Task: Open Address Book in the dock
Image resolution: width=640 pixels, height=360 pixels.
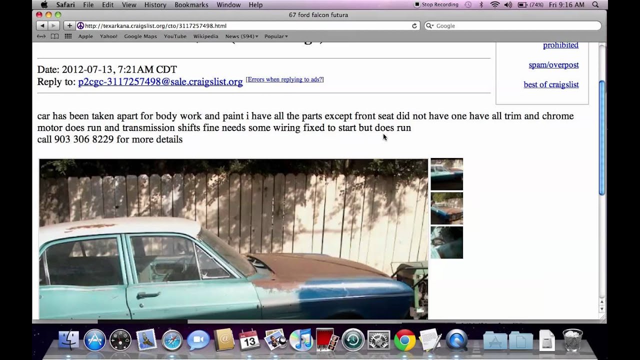Action: point(223,340)
